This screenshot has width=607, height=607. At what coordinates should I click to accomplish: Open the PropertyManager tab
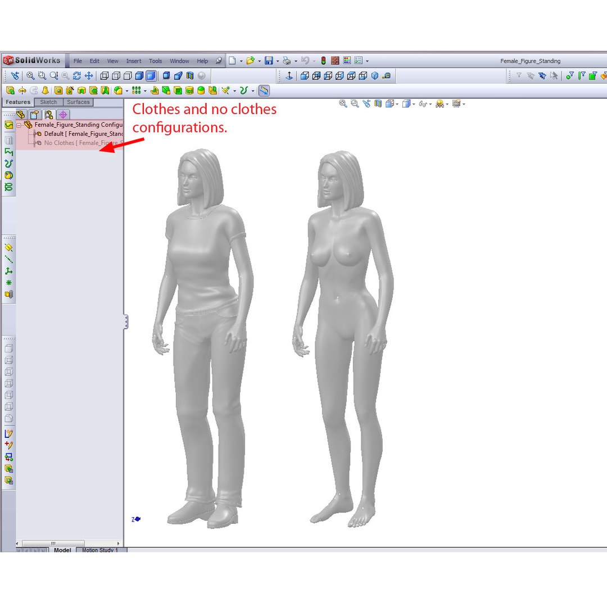coord(34,115)
